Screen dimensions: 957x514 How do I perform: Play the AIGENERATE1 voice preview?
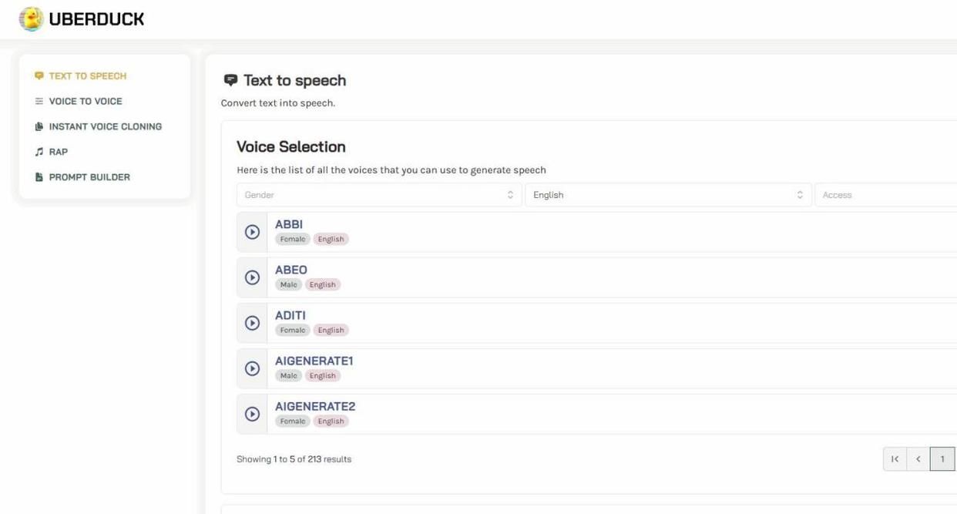pyautogui.click(x=252, y=368)
